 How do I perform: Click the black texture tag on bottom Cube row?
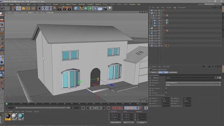[167, 46]
